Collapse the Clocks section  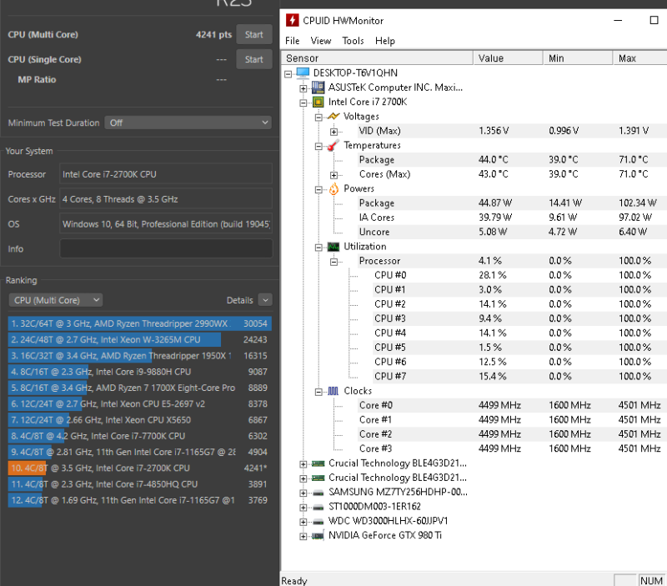point(318,392)
